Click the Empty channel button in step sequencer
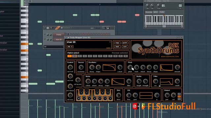This screenshot has height=118, width=211. coord(59,35)
